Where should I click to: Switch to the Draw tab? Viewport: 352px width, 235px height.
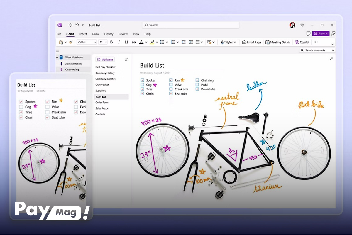point(95,34)
